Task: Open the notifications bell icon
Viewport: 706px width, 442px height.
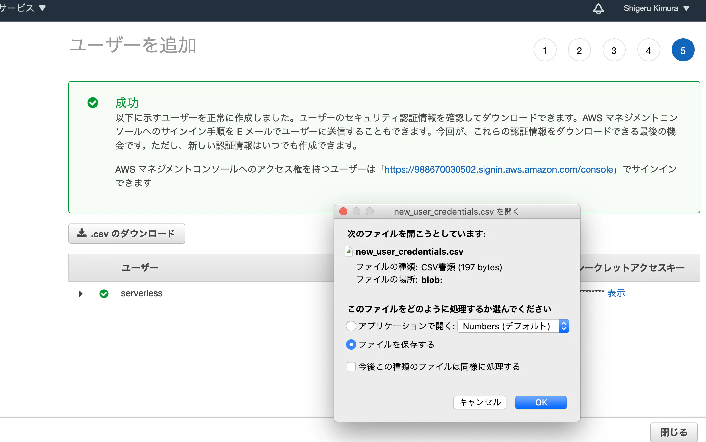Action: tap(598, 9)
